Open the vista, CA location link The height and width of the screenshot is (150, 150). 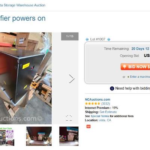(x=105, y=120)
